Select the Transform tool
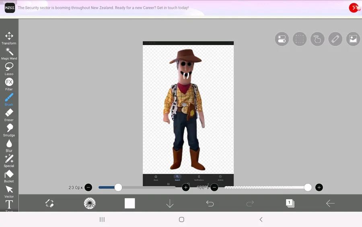Image resolution: width=362 pixels, height=227 pixels. click(9, 38)
